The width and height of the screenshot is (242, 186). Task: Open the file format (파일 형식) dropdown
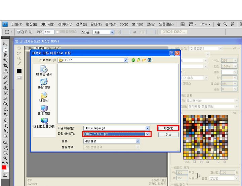[148, 134]
